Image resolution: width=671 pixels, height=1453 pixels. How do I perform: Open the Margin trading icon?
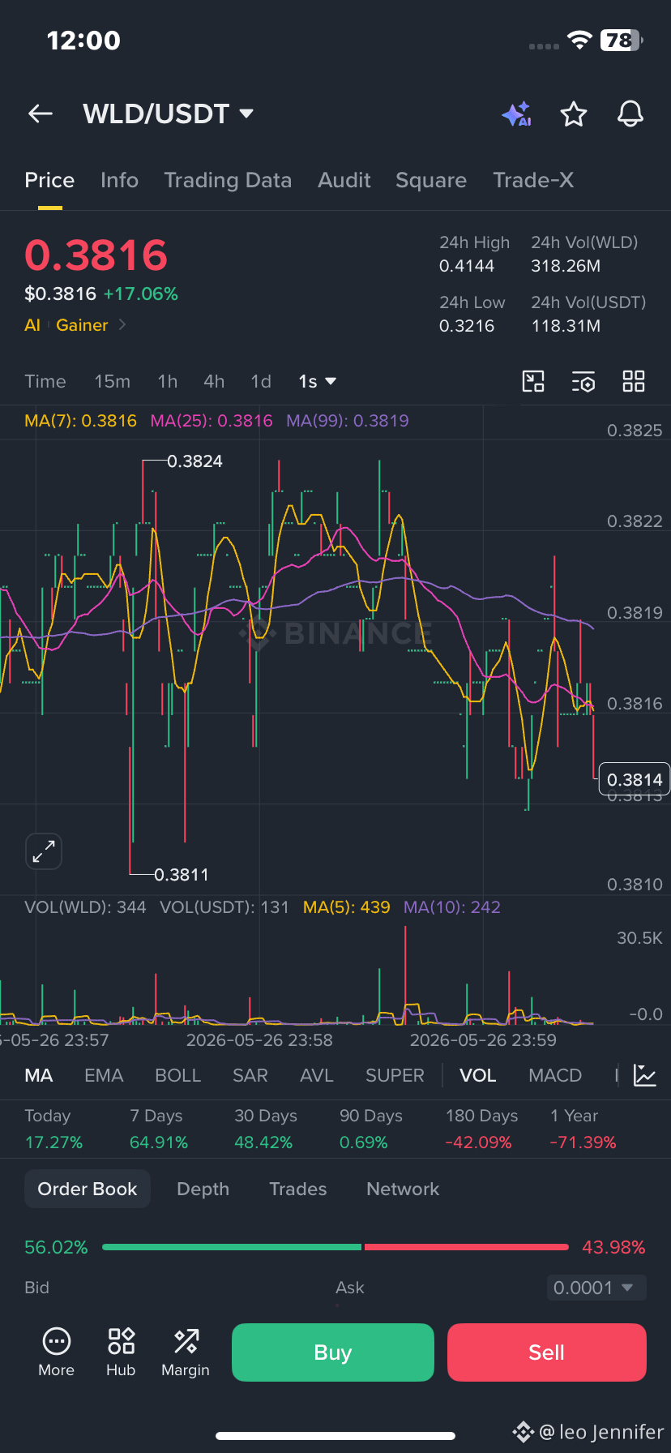pos(186,1352)
